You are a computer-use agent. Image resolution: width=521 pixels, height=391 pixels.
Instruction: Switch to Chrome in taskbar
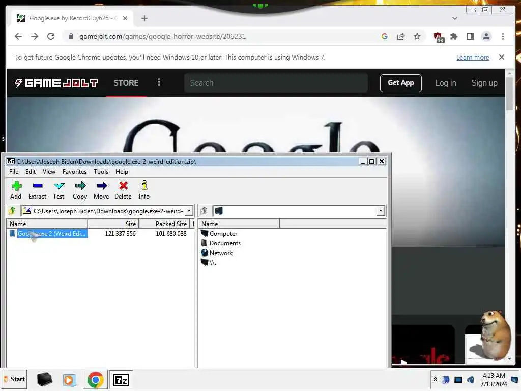(x=95, y=380)
